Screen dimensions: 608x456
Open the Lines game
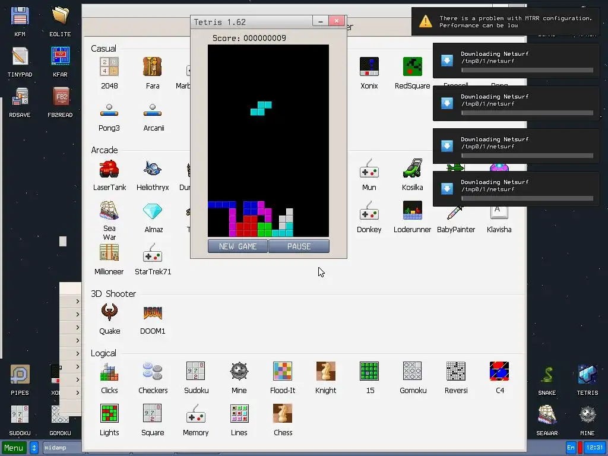click(239, 413)
